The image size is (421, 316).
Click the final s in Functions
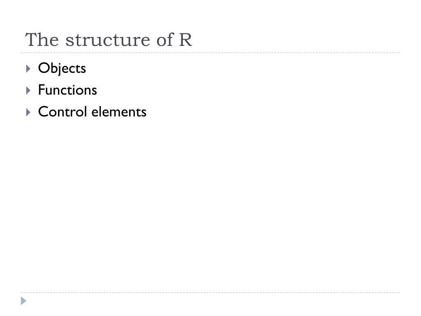[94, 91]
